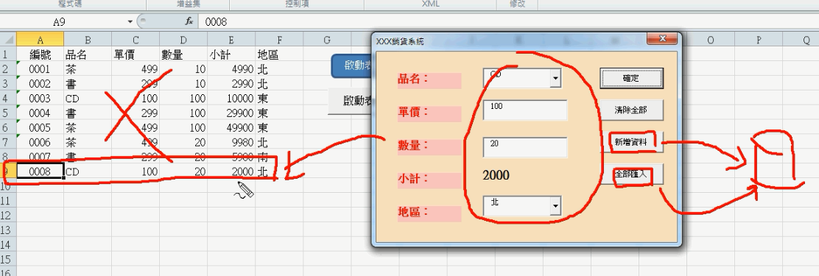Screen dimensions: 819x276
Task: Select column G header
Action: coord(327,40)
